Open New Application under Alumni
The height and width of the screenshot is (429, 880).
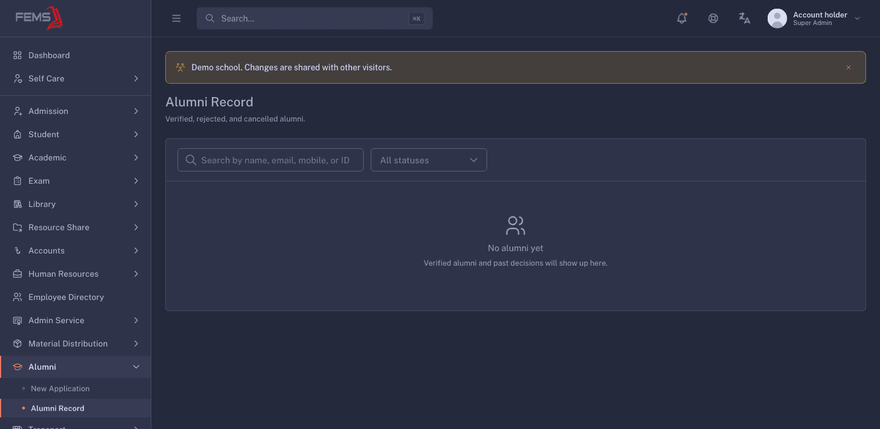76,388
